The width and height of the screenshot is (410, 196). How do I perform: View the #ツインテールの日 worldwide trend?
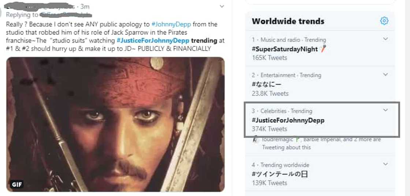pos(280,174)
